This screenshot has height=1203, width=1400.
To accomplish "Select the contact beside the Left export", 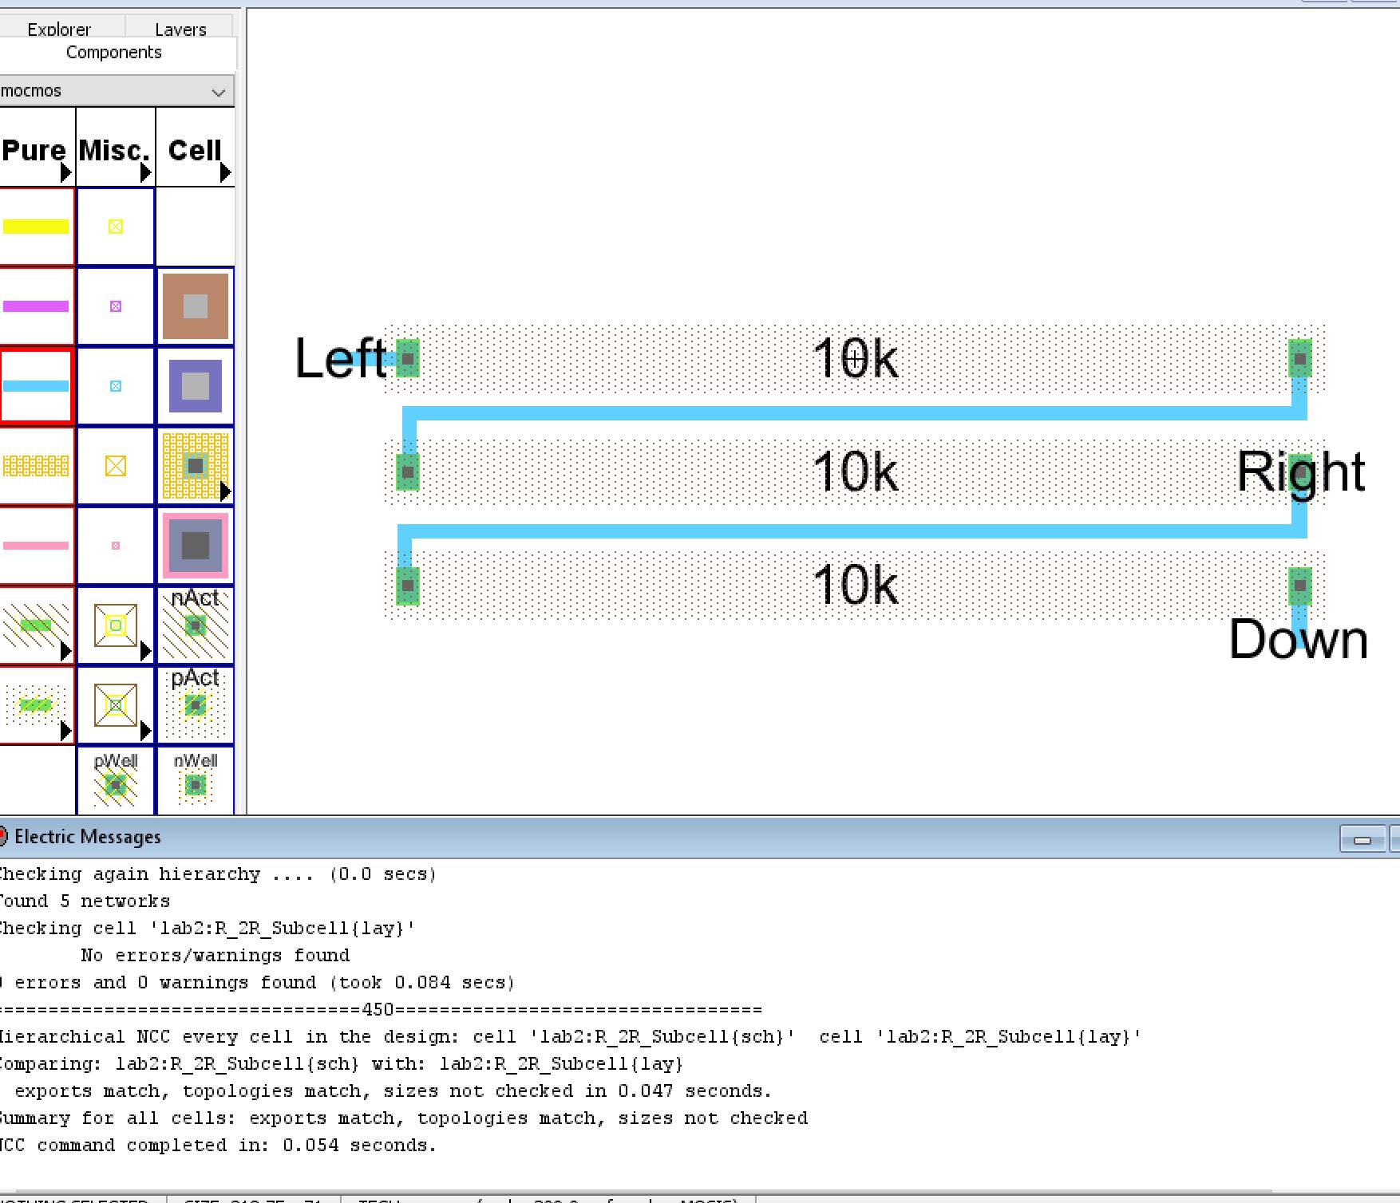I will coord(408,358).
